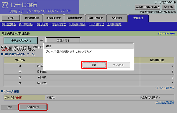The width and height of the screenshot is (177, 113).
Task: Open ユーザ情報管理 submenu link
Action: click(96, 24)
